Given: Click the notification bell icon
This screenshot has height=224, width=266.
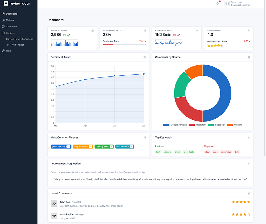Looking at the screenshot, I should coord(218,3).
